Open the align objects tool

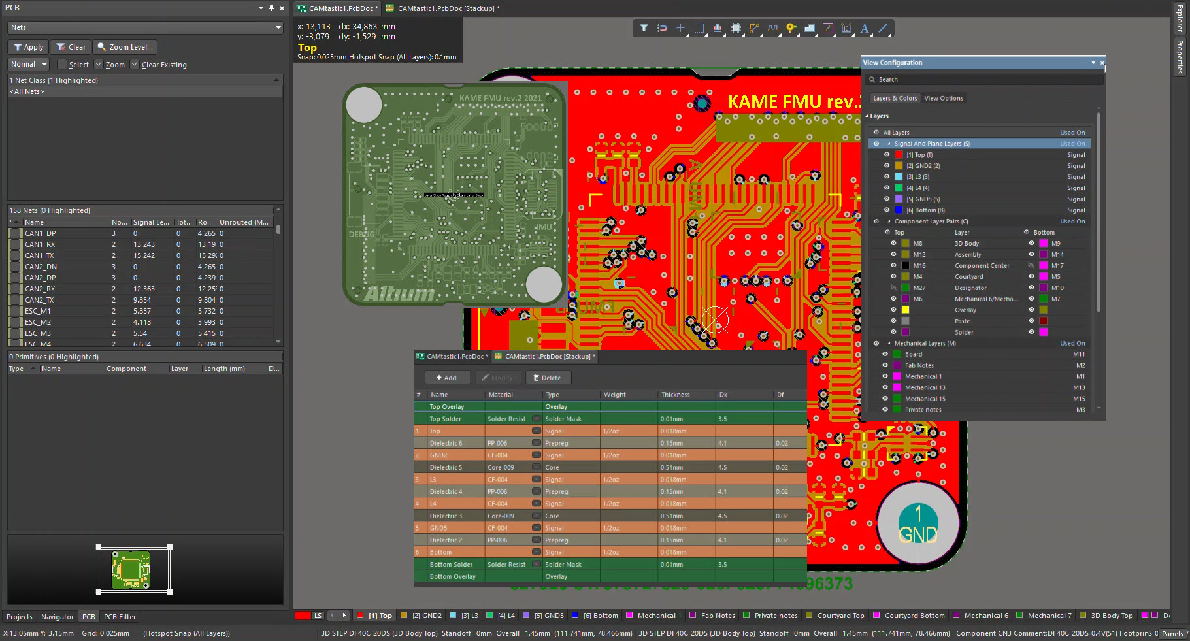[x=718, y=28]
